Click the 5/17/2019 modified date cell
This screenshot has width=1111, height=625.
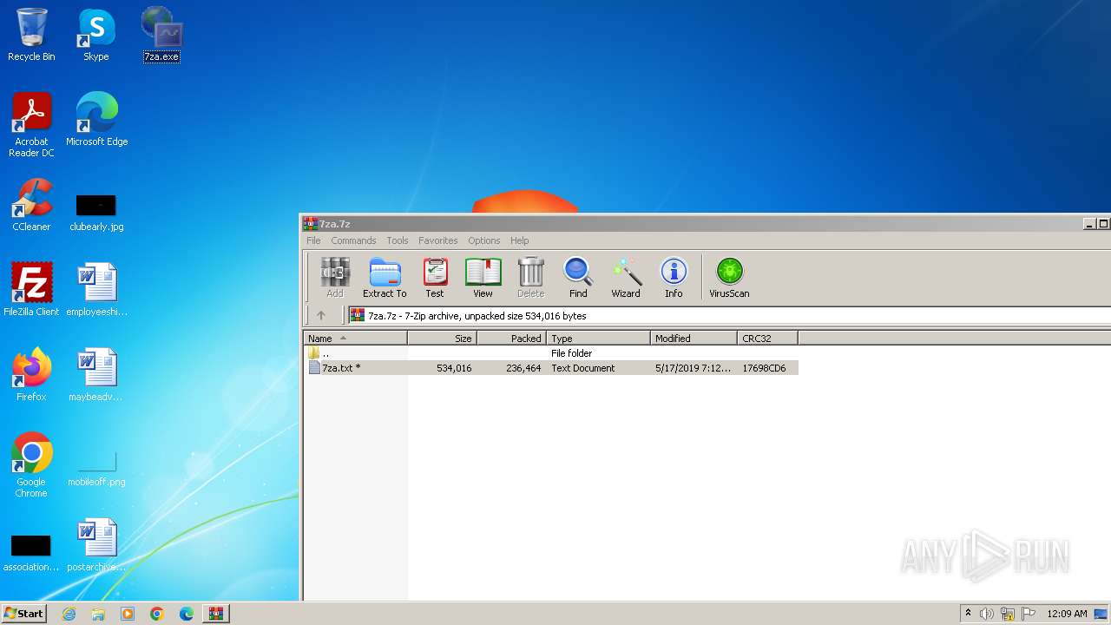pos(694,368)
